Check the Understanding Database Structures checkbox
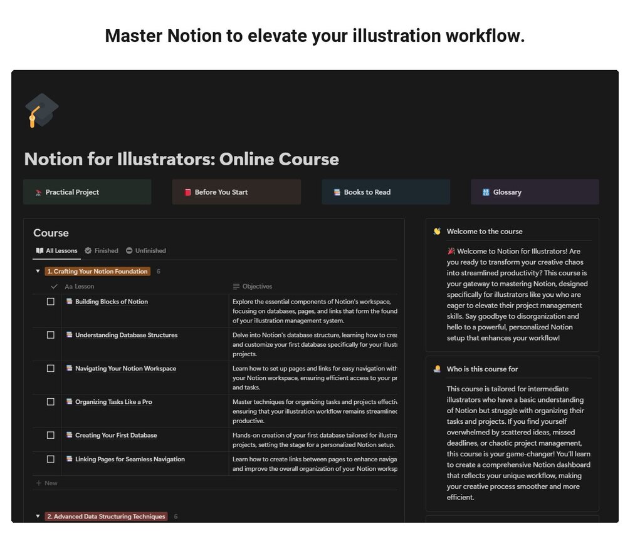Image resolution: width=630 pixels, height=534 pixels. [x=51, y=335]
